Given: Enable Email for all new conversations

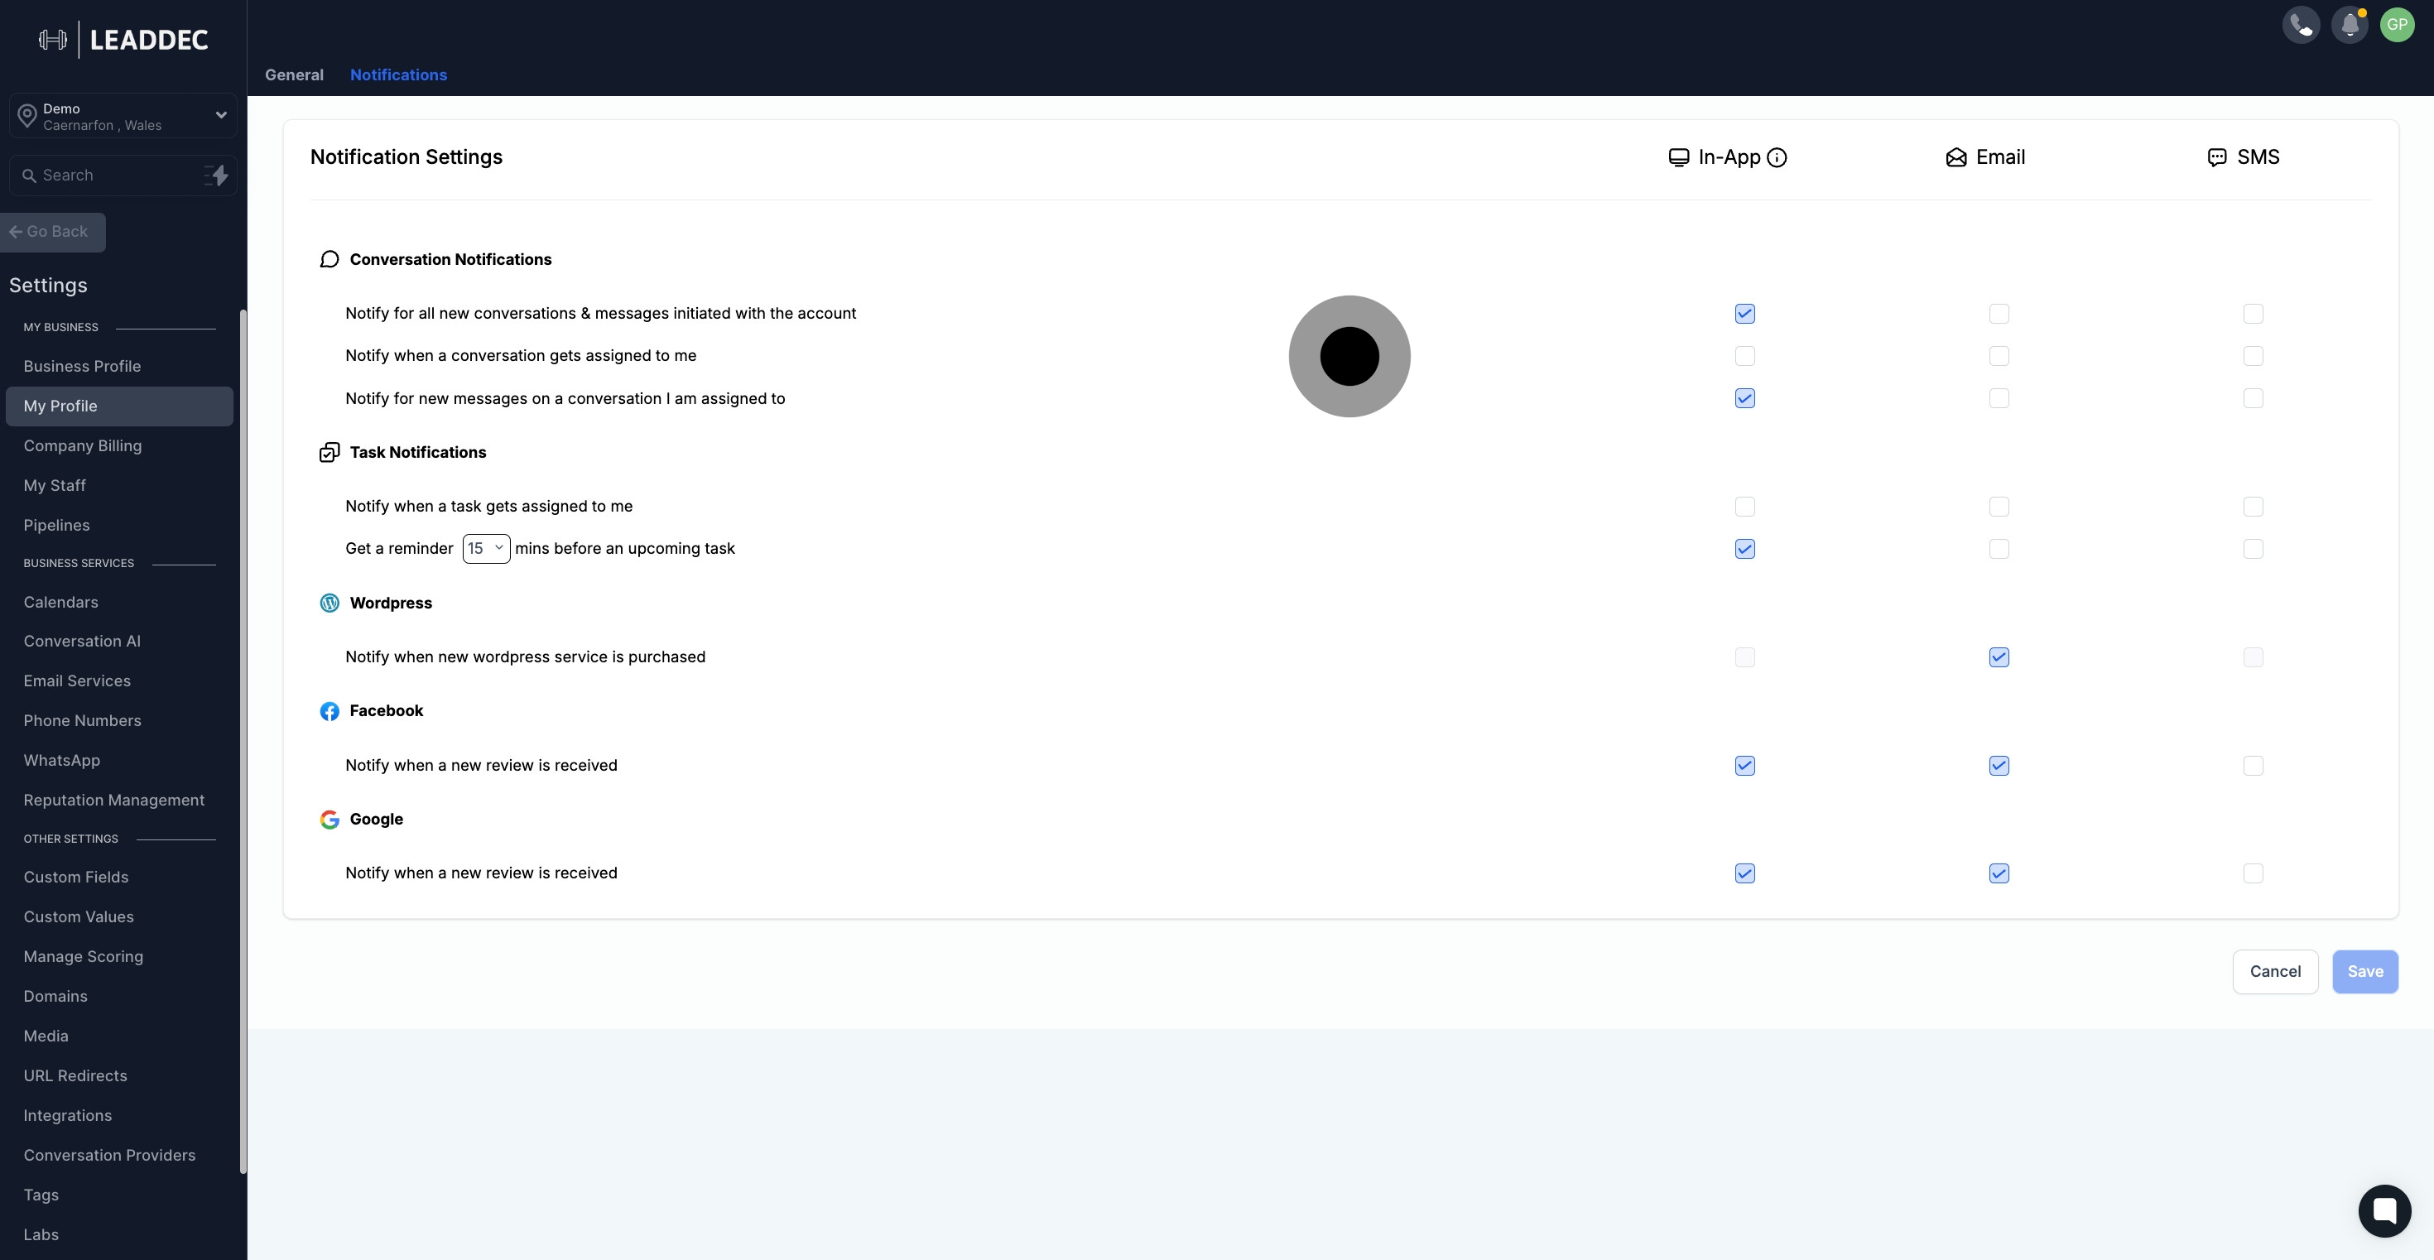Looking at the screenshot, I should tap(1999, 314).
